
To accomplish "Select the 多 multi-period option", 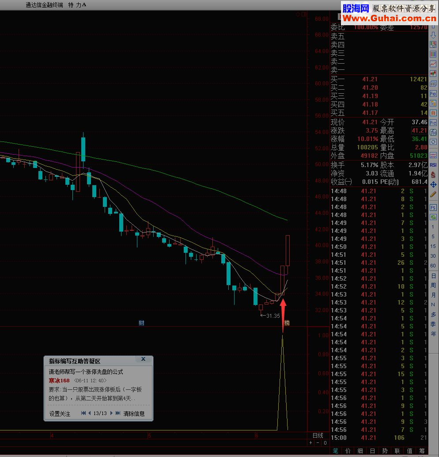I will pyautogui.click(x=433, y=315).
